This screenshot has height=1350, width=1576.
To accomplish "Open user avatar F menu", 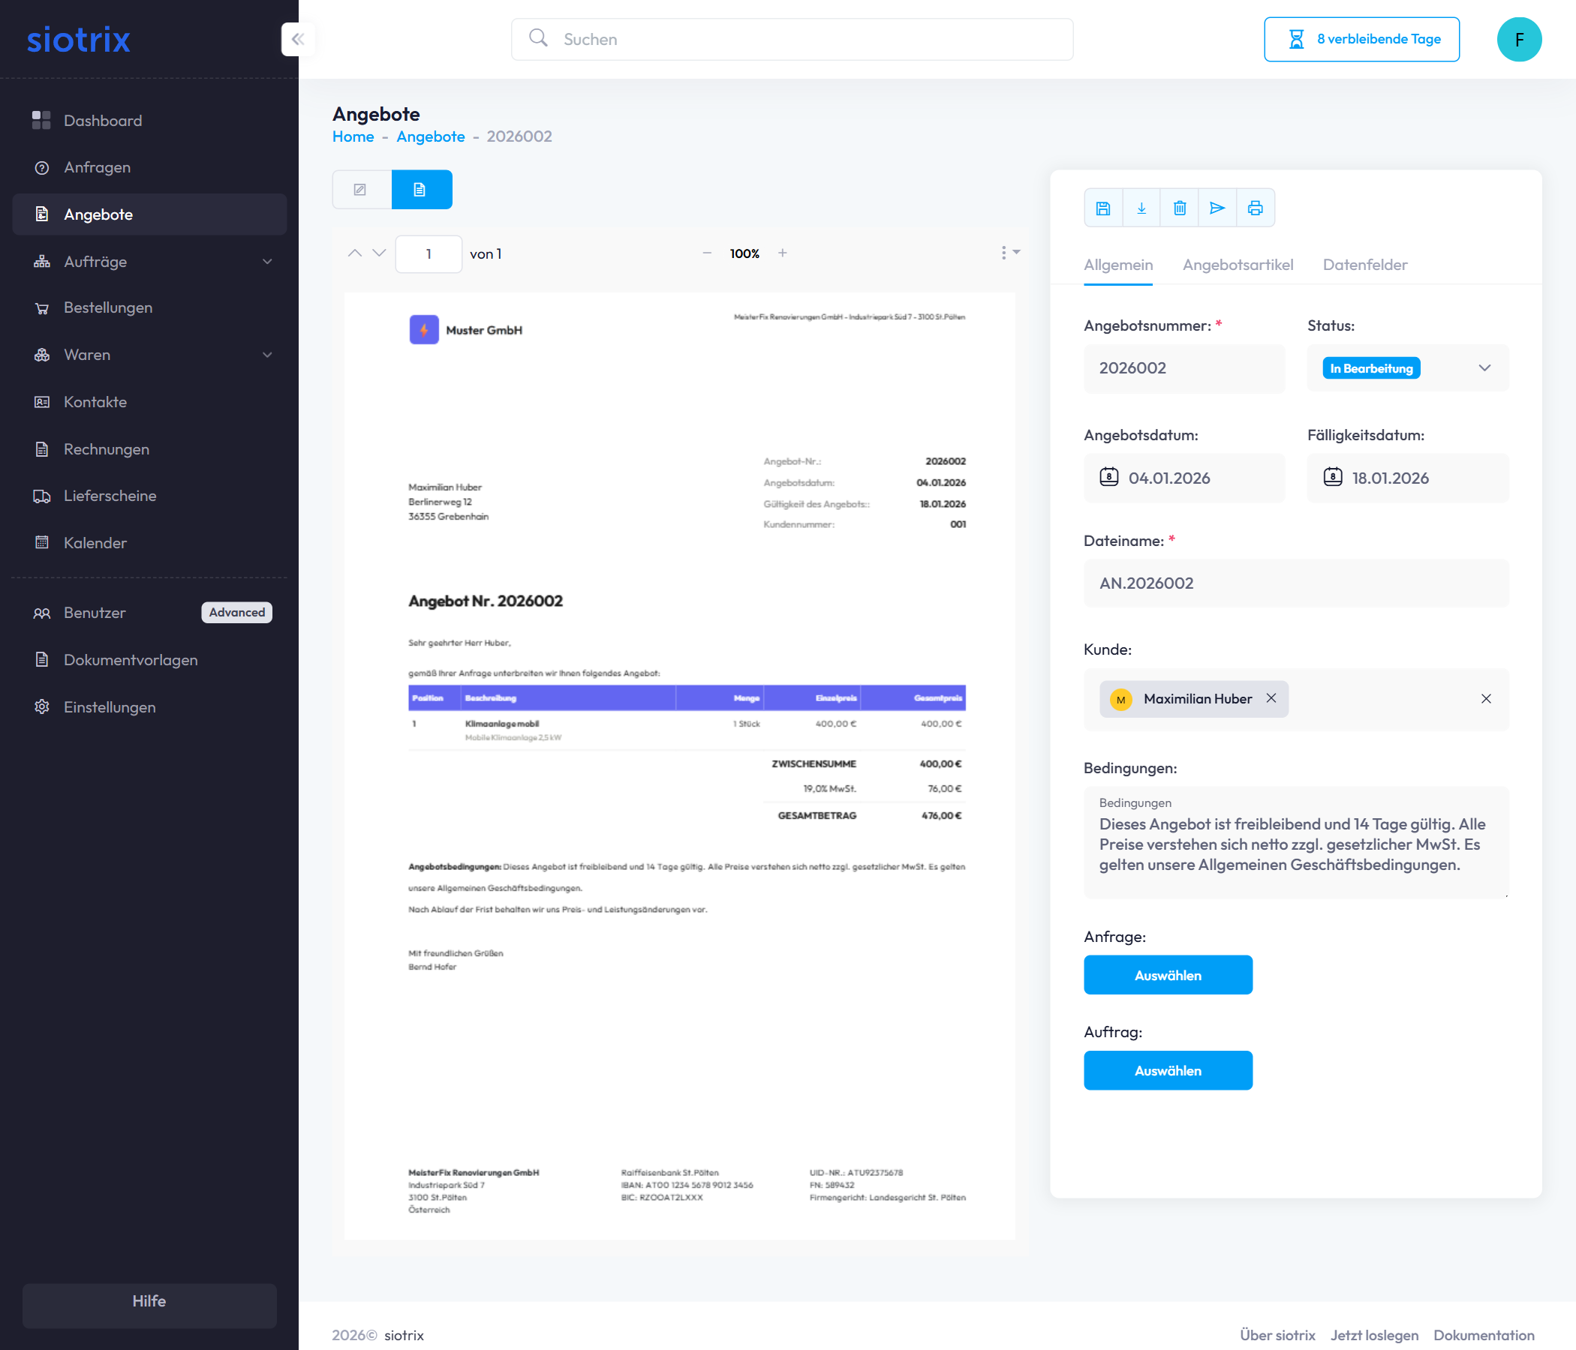I will click(x=1518, y=40).
